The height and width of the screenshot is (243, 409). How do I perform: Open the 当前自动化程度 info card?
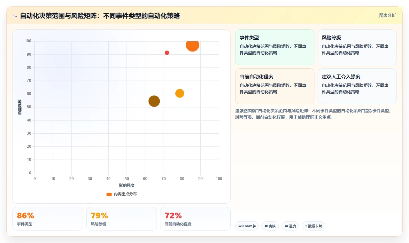click(x=275, y=86)
